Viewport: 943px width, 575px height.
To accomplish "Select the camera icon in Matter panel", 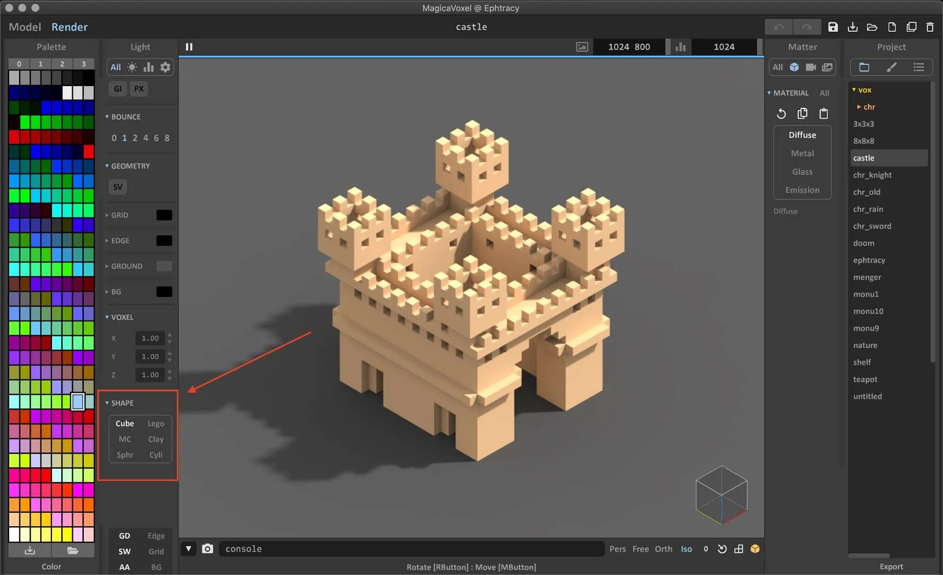I will pos(811,67).
